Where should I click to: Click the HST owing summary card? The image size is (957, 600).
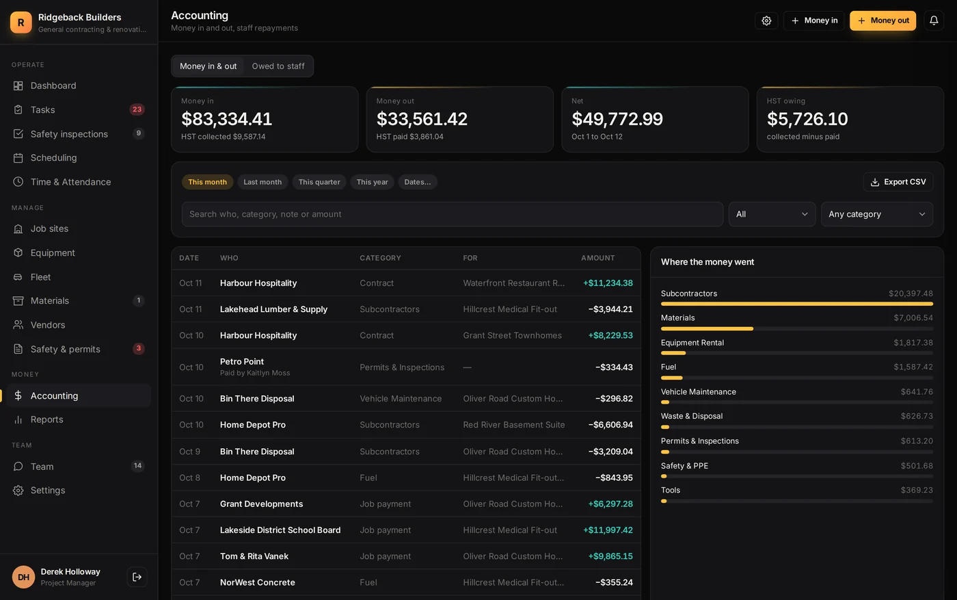click(x=850, y=119)
